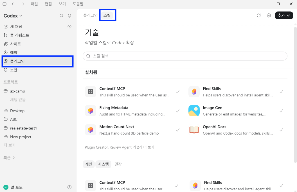Toggle checkmark for Context7 MCP in 설치됨
The image size is (297, 192).
(178, 92)
